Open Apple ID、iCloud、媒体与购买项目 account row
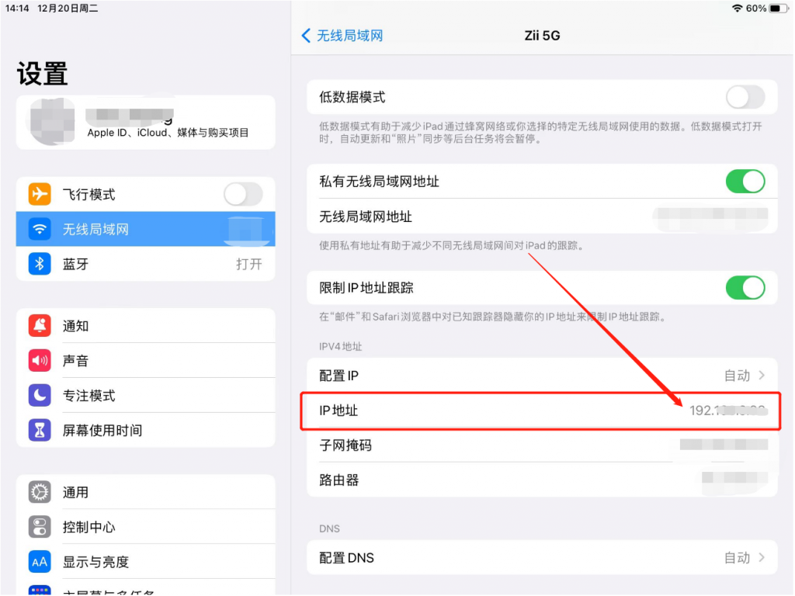Image resolution: width=795 pixels, height=596 pixels. pyautogui.click(x=145, y=122)
